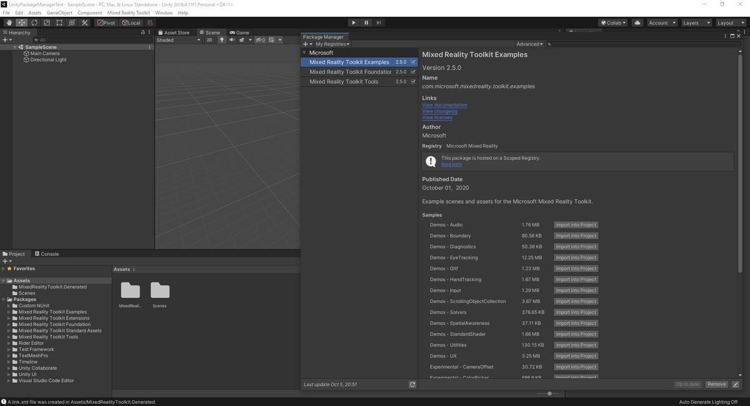Image resolution: width=750 pixels, height=406 pixels.
Task: Open the View licenses link
Action: (x=437, y=117)
